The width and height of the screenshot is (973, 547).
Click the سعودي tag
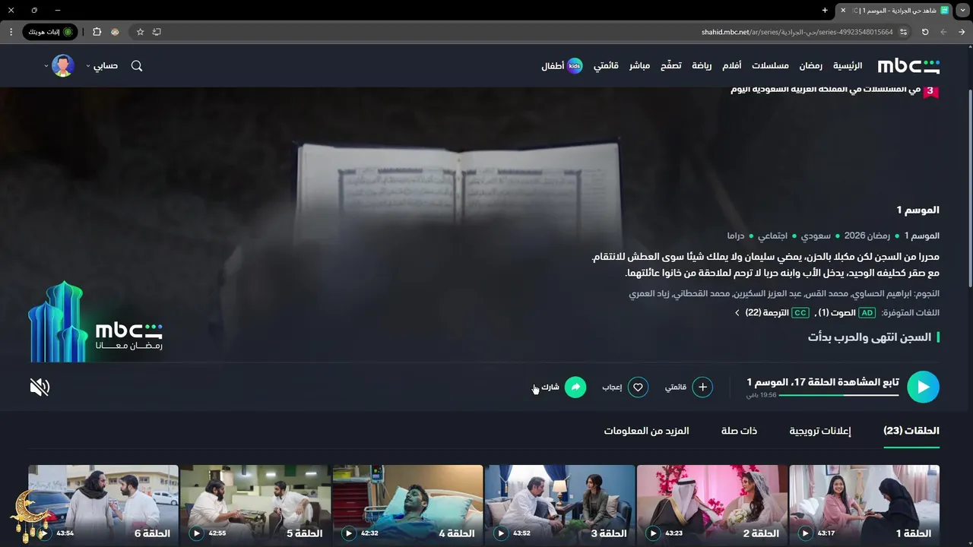coord(816,236)
